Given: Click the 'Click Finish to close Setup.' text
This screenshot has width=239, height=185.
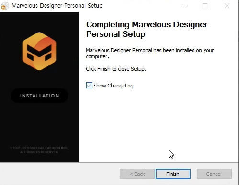Looking at the screenshot, I should [x=116, y=69].
